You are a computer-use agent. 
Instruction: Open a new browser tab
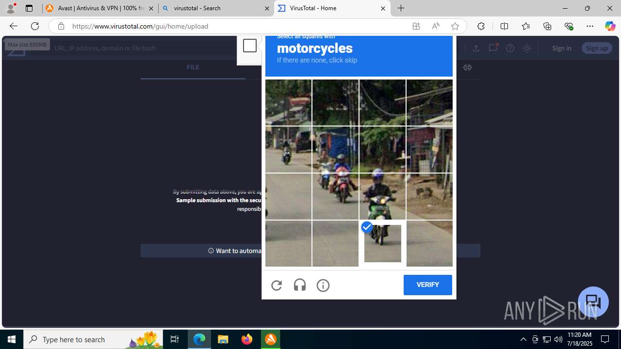401,8
